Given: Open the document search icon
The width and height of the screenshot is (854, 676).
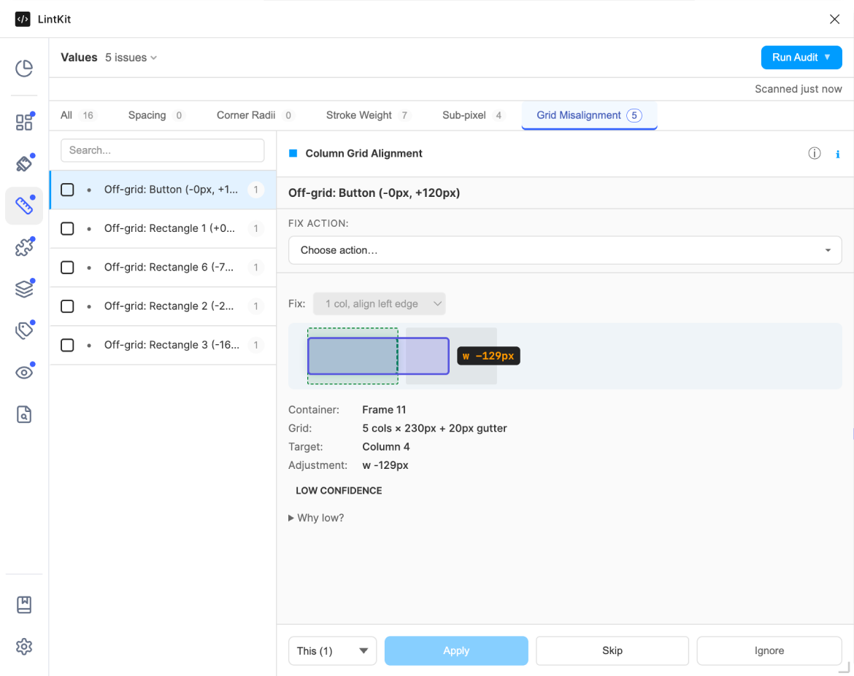Looking at the screenshot, I should click(24, 413).
